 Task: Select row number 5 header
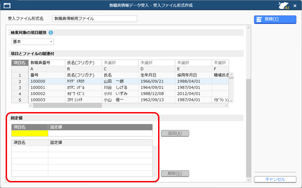[20, 100]
